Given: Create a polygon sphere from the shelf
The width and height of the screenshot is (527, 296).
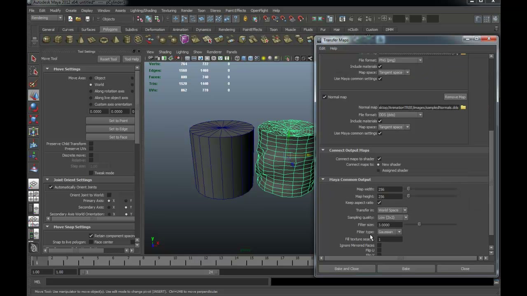Looking at the screenshot, I should click(x=47, y=40).
